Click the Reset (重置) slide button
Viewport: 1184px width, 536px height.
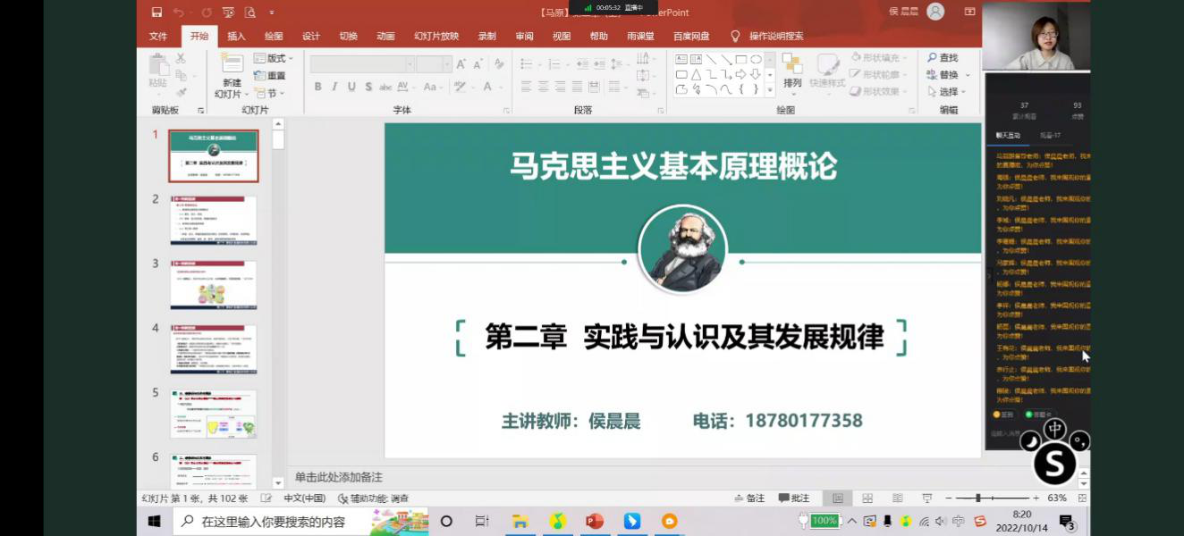pyautogui.click(x=270, y=76)
